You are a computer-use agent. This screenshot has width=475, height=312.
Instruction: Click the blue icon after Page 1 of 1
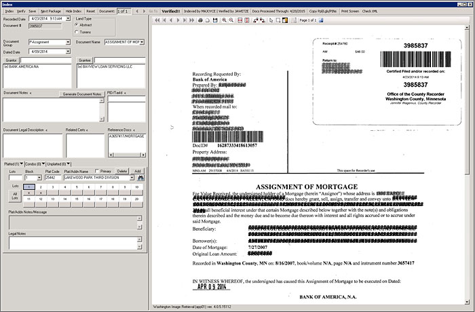321,20
